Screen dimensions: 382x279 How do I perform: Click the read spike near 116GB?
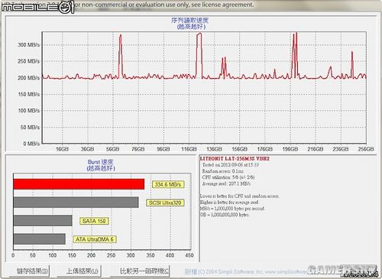pyautogui.click(x=199, y=55)
